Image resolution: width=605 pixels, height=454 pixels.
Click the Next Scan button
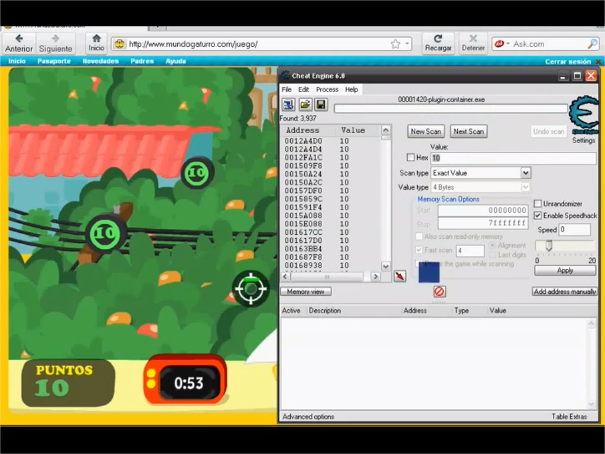point(469,132)
